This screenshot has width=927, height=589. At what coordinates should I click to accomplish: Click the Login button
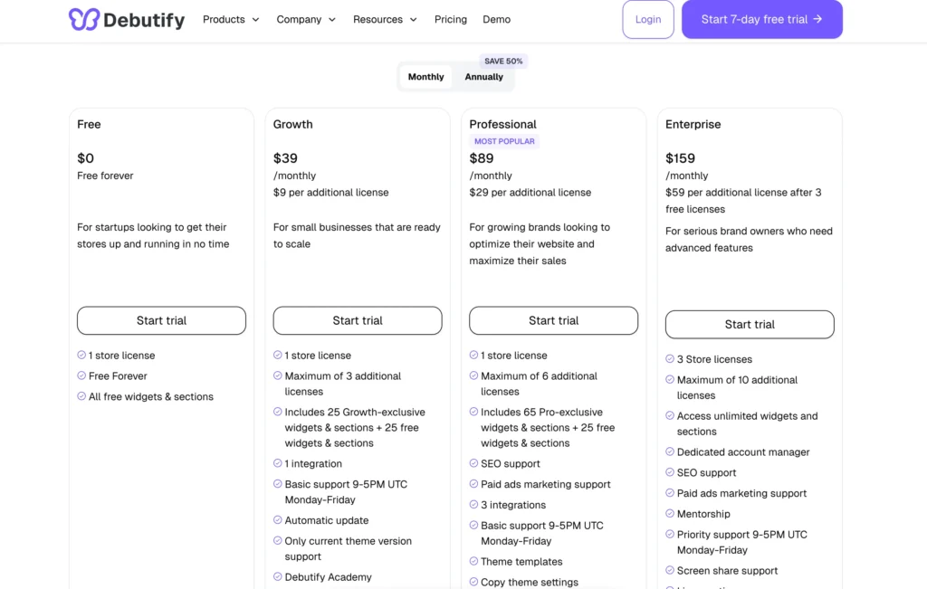tap(647, 19)
